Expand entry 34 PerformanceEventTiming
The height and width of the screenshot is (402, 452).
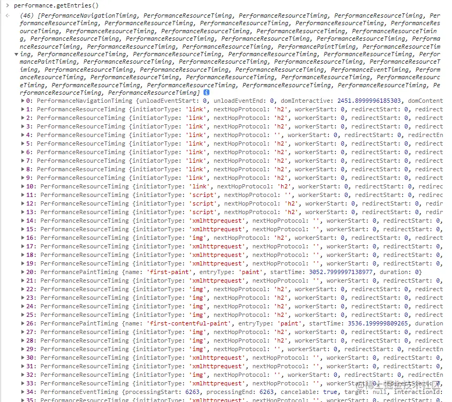(x=22, y=392)
